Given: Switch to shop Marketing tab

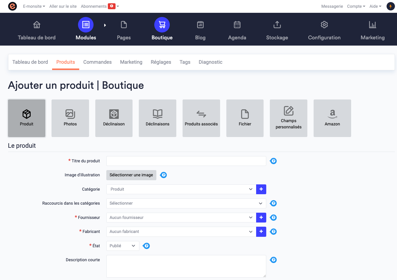Looking at the screenshot, I should click(131, 62).
